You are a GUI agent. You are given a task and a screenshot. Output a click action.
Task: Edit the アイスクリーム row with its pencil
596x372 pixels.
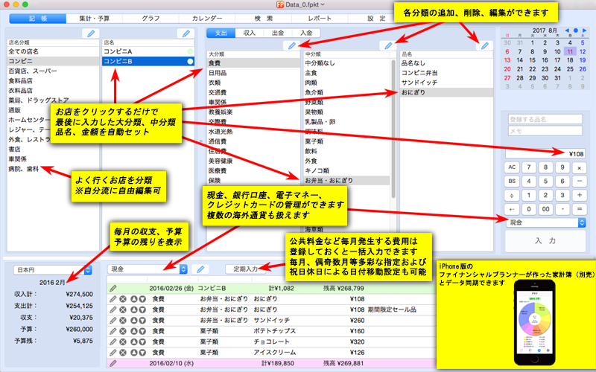[113, 352]
